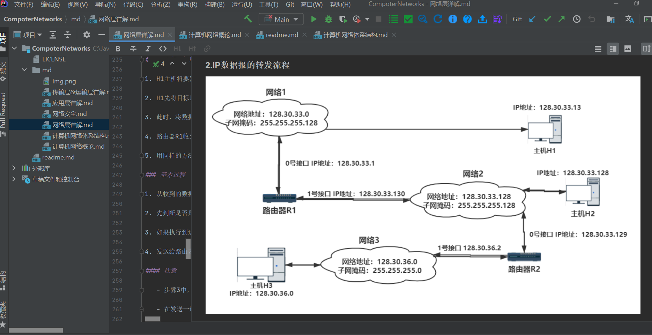Toggle italic markdown formatting
Image resolution: width=652 pixels, height=335 pixels.
[148, 49]
